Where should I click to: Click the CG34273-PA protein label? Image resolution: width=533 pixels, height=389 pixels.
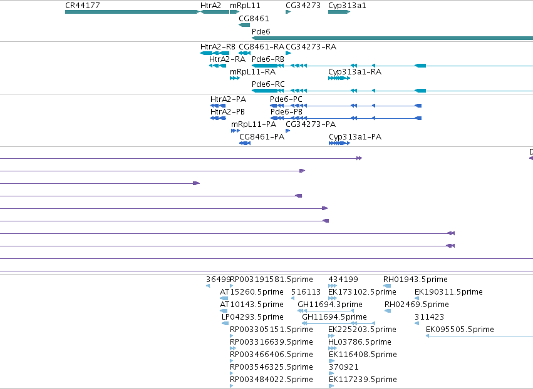(x=311, y=124)
